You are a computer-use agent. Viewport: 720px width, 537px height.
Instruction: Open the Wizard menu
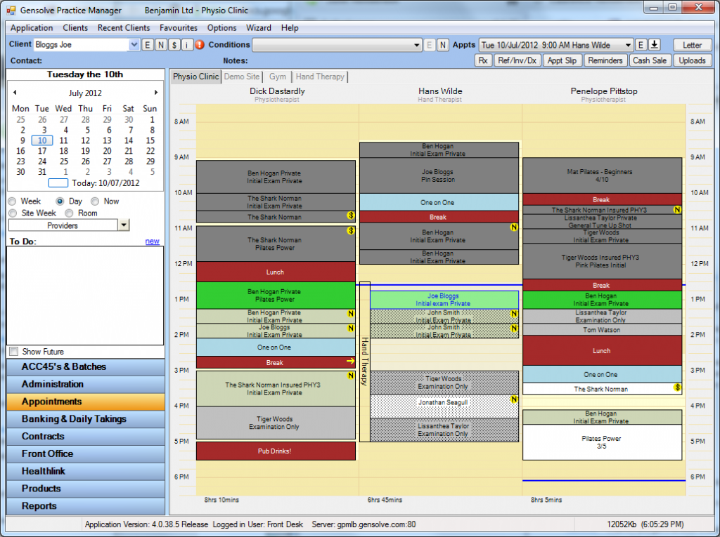tap(259, 28)
